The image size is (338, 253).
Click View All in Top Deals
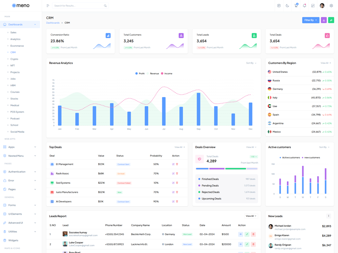tap(180, 147)
